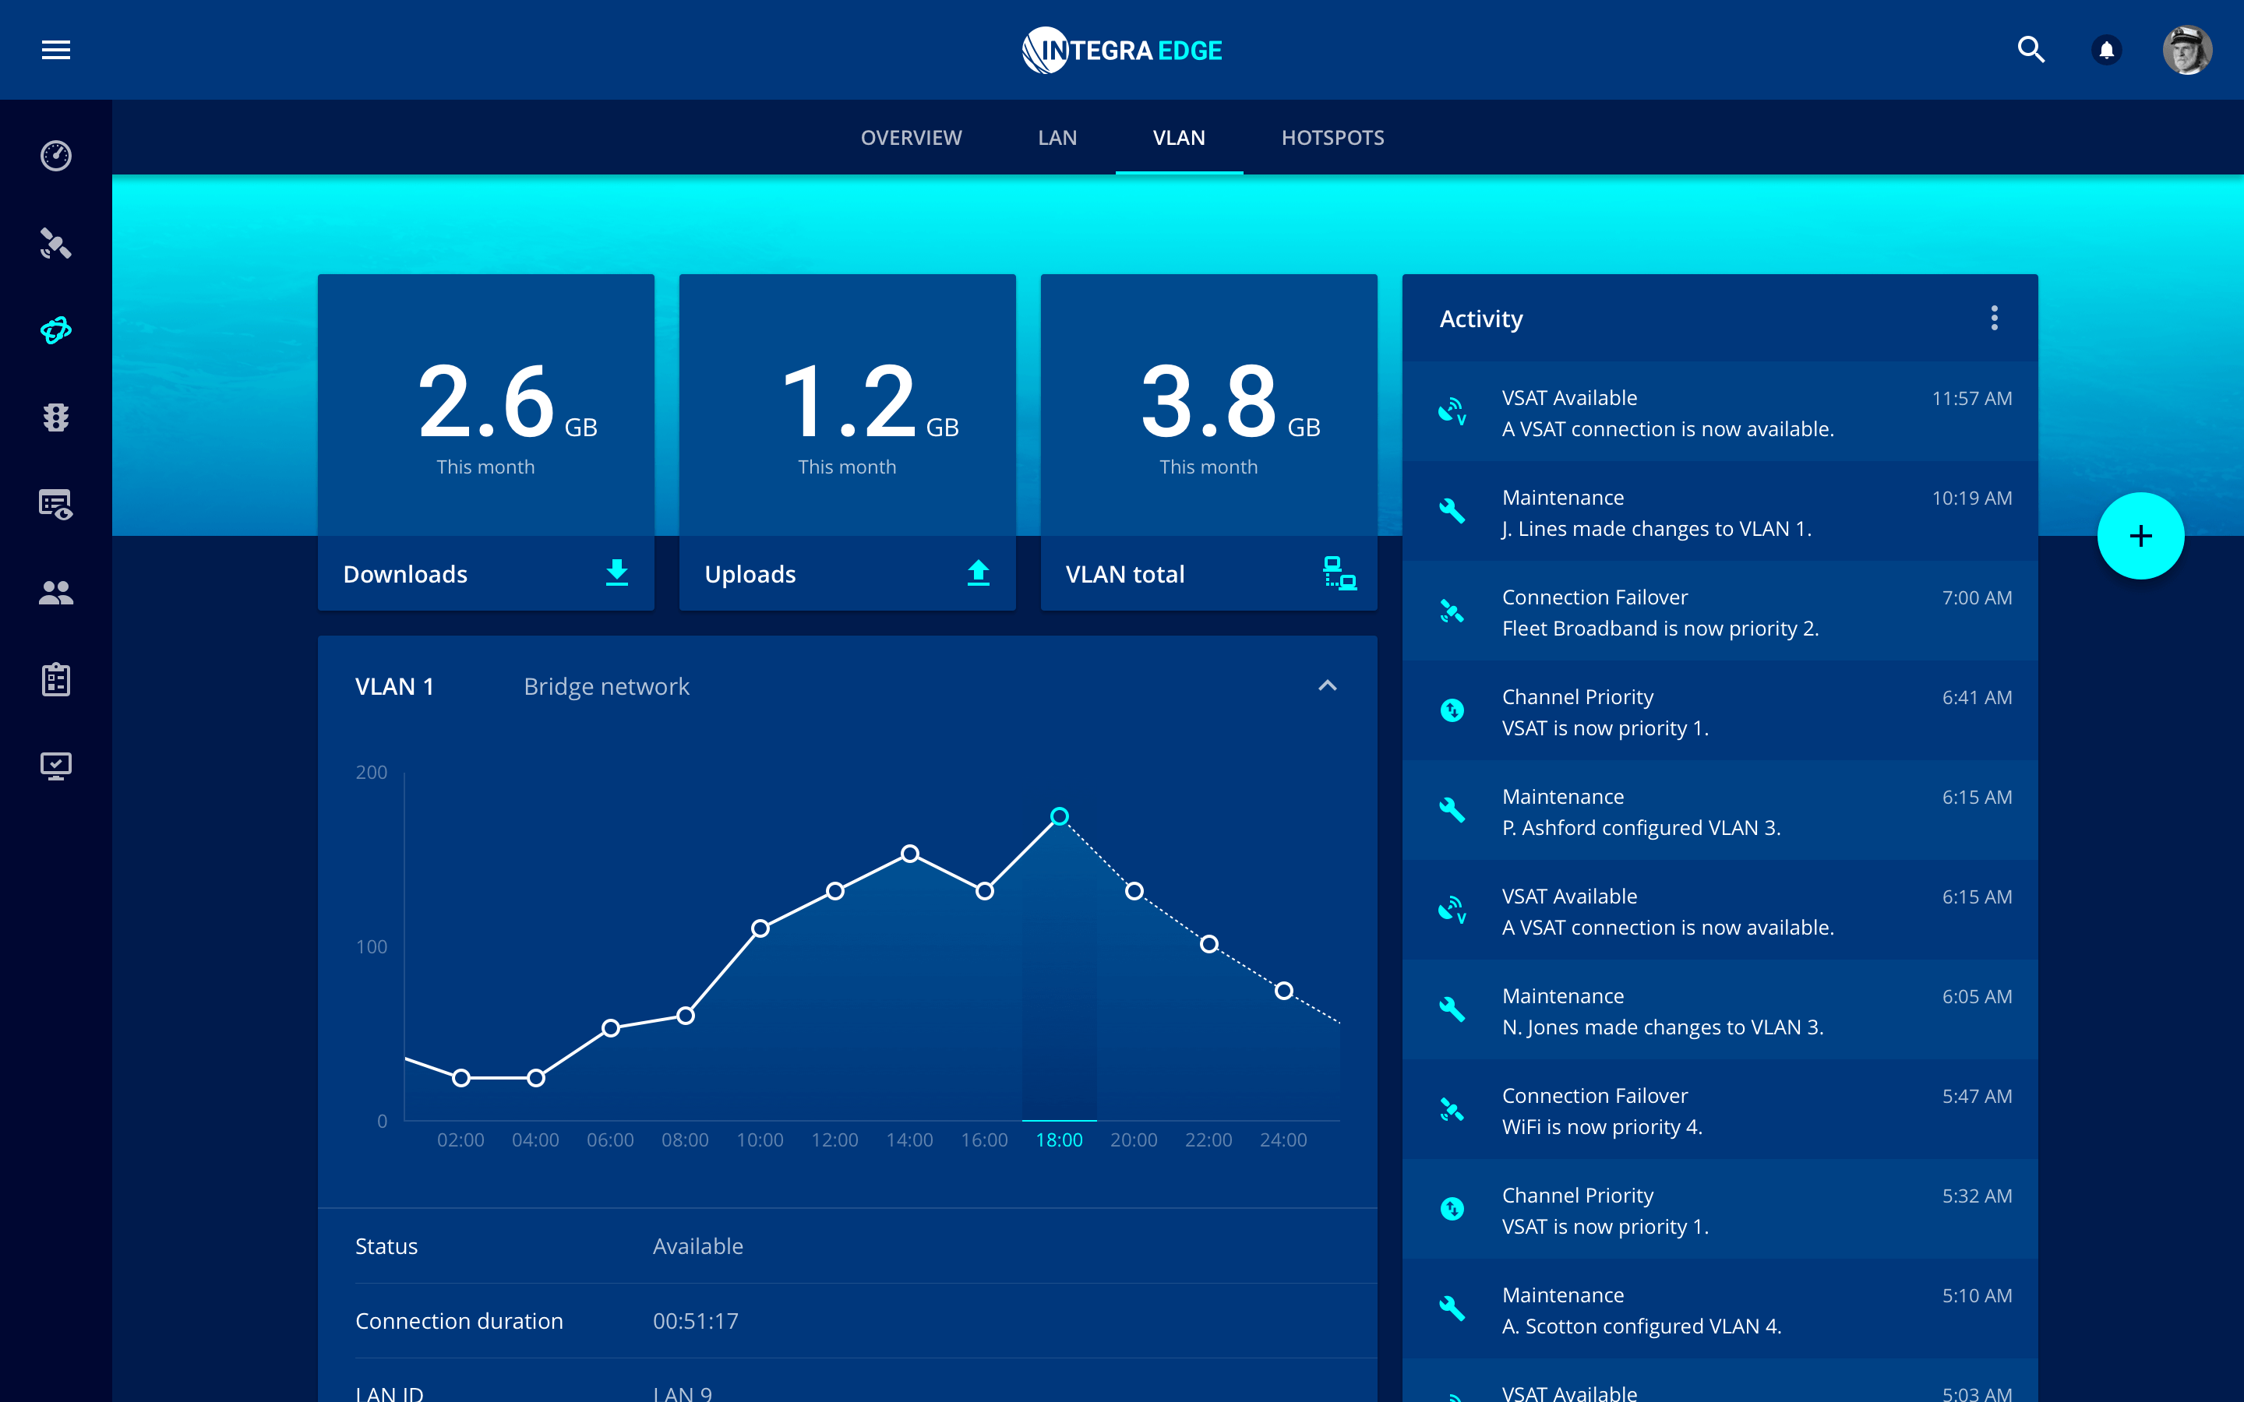Screen dimensions: 2244x1402
Task: Select the dashboard gauge sidebar icon
Action: 55,156
